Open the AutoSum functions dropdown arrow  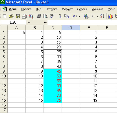click(x=97, y=16)
